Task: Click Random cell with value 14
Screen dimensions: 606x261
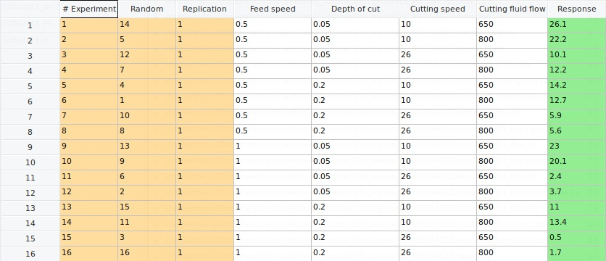Action: [147, 25]
